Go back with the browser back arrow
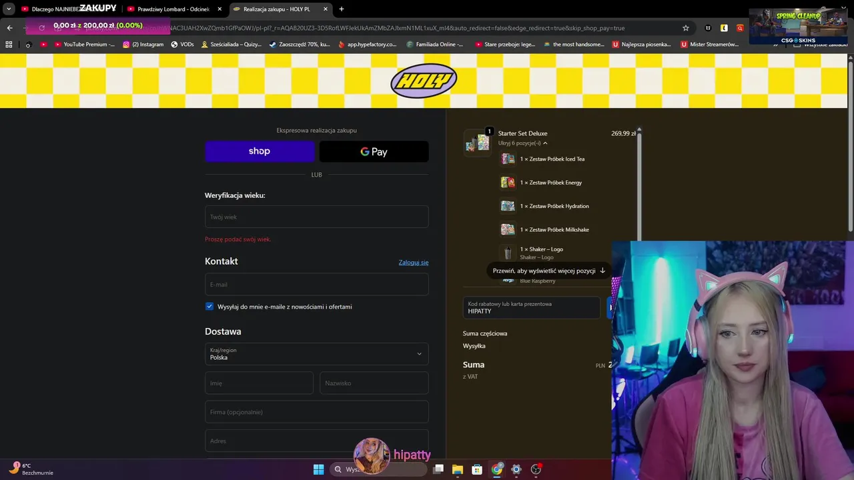Viewport: 854px width, 480px height. point(9,28)
